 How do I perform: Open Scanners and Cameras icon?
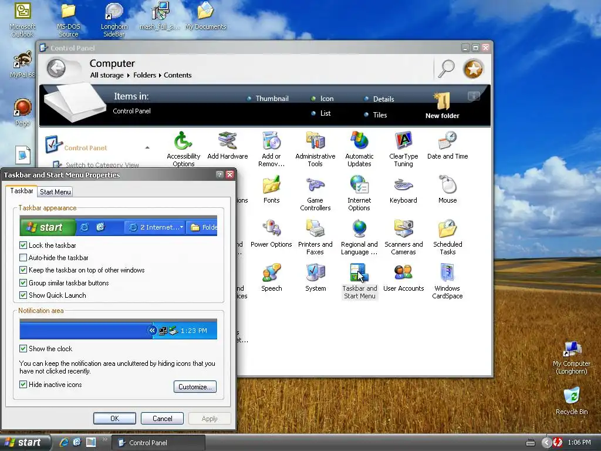pyautogui.click(x=403, y=237)
